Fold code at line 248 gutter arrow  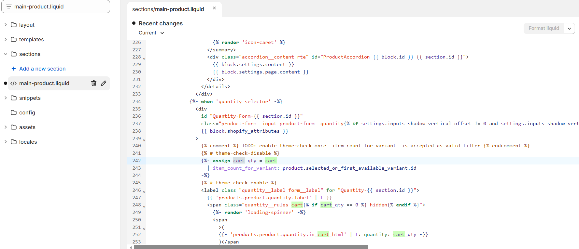[144, 206]
